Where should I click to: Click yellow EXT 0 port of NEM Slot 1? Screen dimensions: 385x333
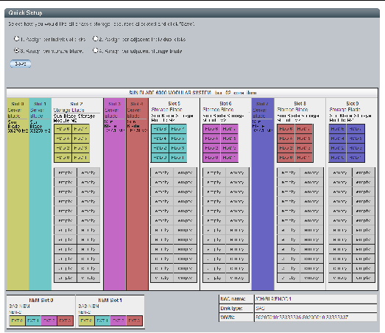(86, 320)
